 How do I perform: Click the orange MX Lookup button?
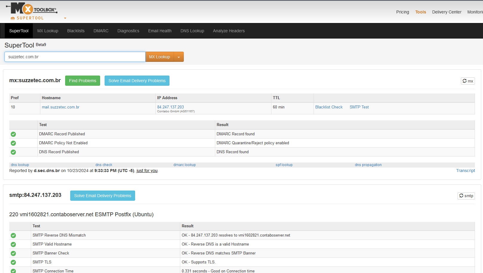coord(159,57)
